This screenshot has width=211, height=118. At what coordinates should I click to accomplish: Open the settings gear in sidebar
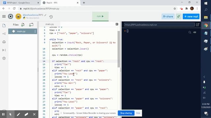coord(4,58)
